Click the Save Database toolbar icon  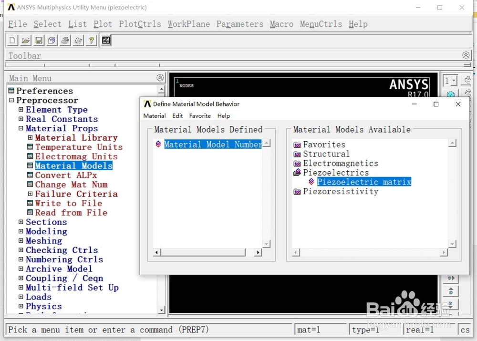point(39,40)
